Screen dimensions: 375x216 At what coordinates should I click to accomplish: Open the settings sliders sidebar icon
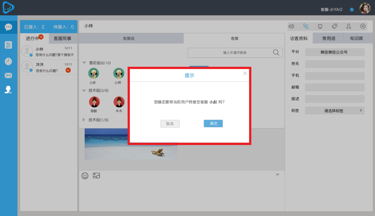pos(8,45)
